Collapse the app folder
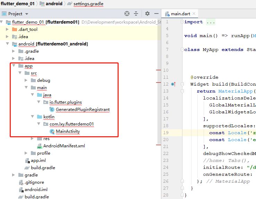The width and height of the screenshot is (256, 199). pos(14,66)
